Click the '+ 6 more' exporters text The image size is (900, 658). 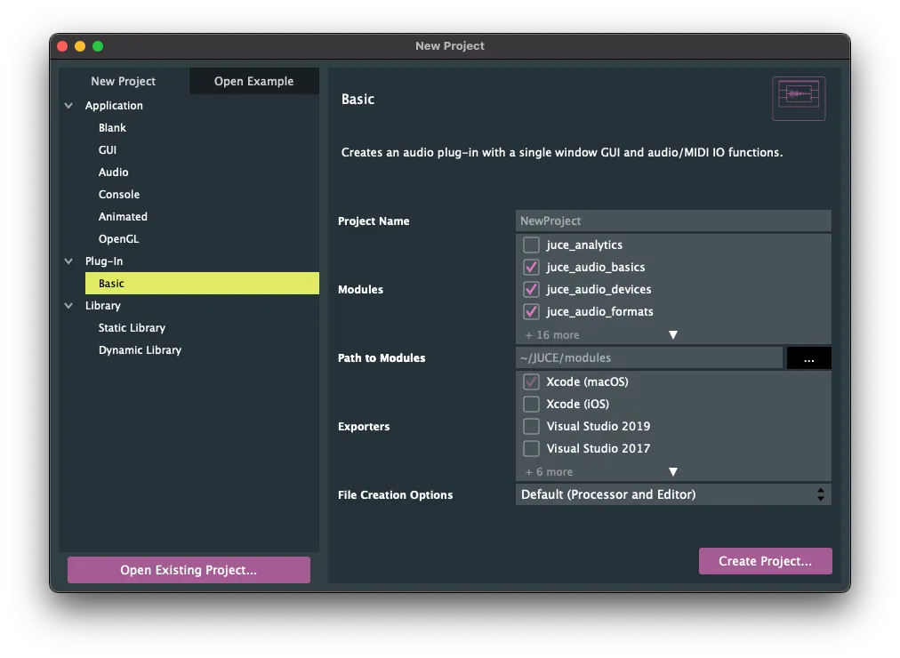point(549,472)
